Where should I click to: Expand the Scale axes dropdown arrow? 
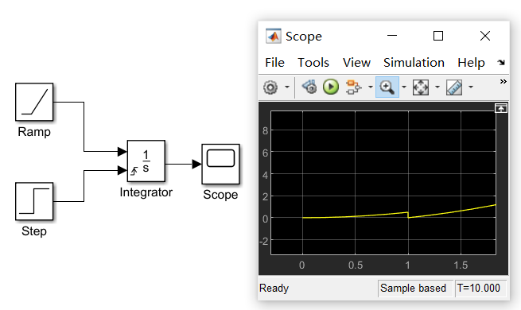click(x=437, y=87)
